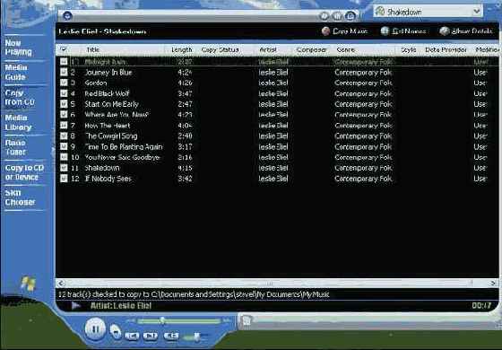Skip to the next track

click(151, 336)
